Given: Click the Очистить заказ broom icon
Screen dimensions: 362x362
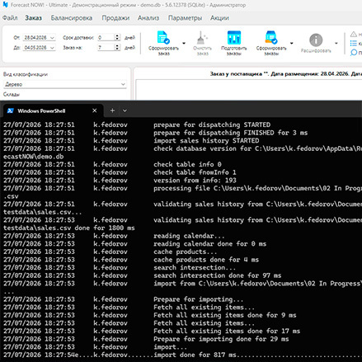Looking at the screenshot, I should 202,38.
